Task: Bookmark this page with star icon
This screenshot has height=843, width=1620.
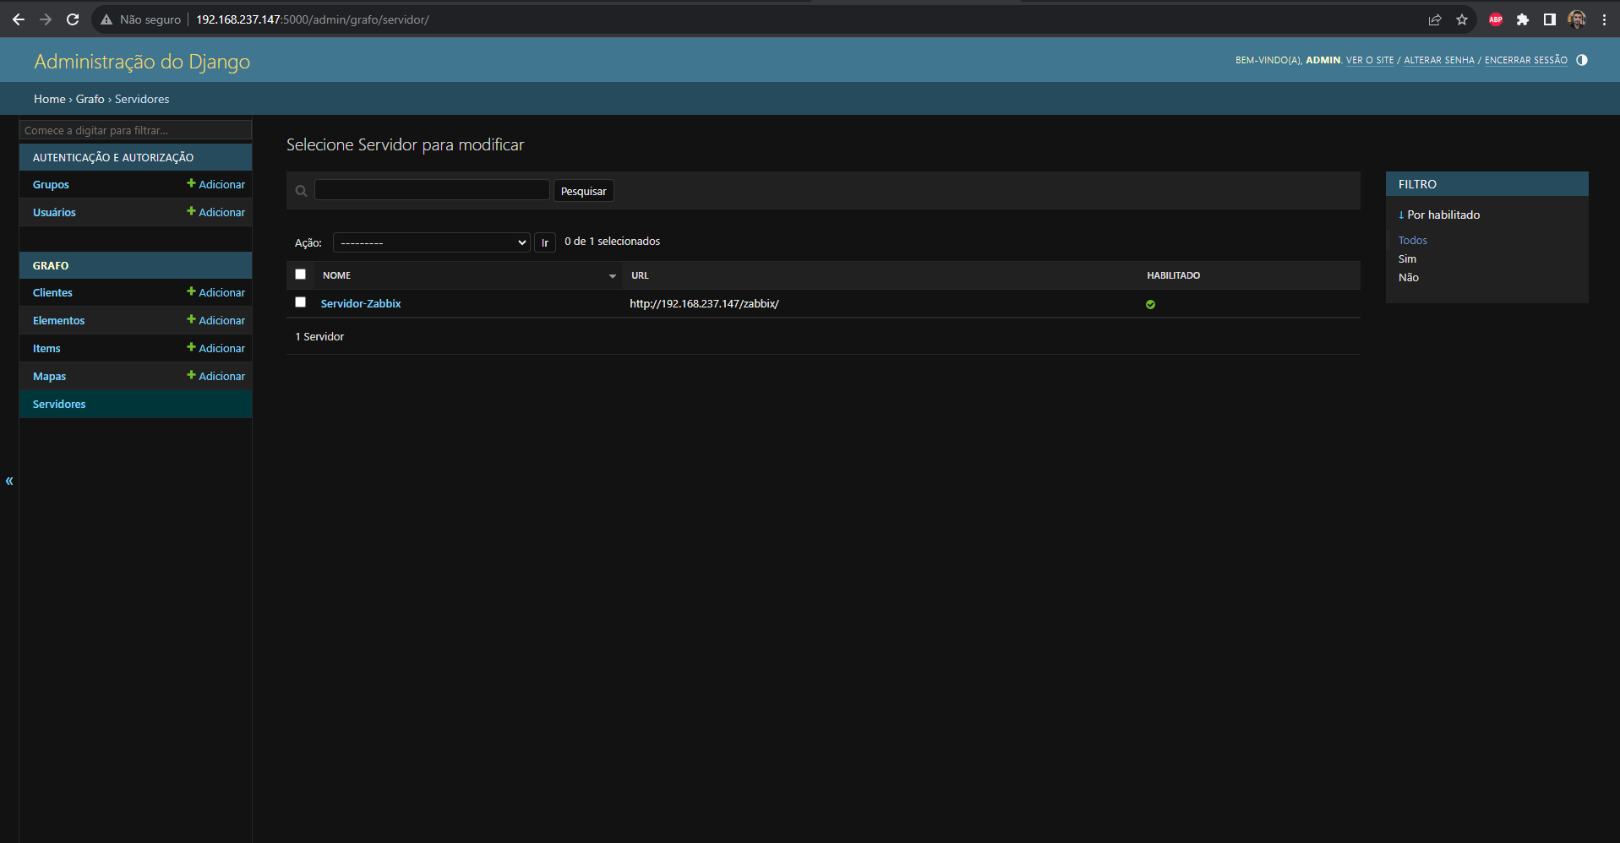Action: click(1462, 19)
